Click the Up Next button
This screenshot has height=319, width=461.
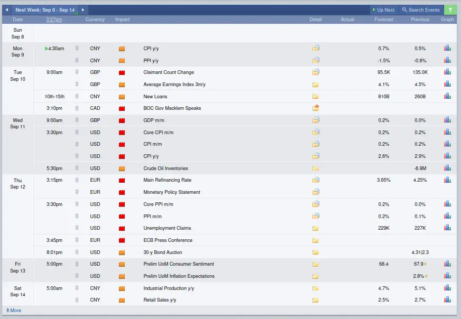click(384, 10)
